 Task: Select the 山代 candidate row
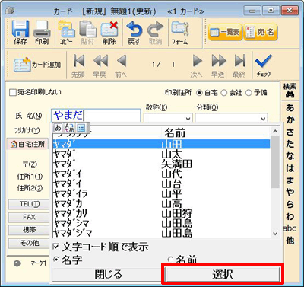coord(161,174)
